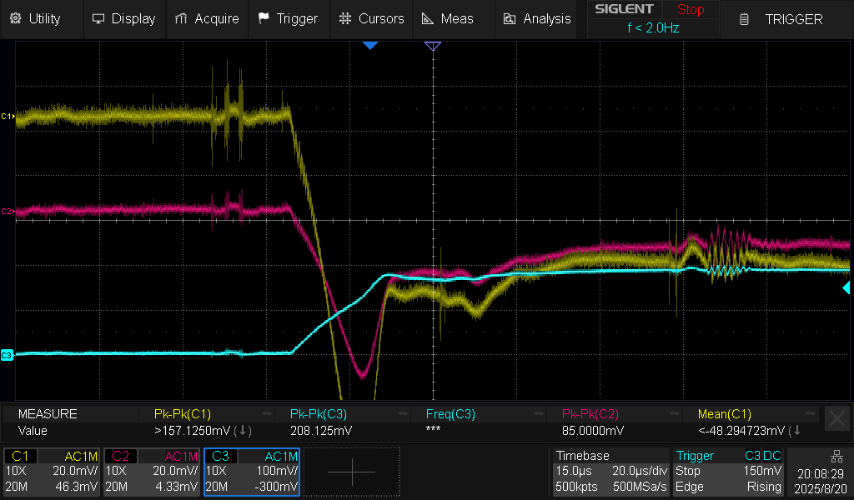Open the Display menu
Image resolution: width=854 pixels, height=500 pixels.
click(123, 18)
